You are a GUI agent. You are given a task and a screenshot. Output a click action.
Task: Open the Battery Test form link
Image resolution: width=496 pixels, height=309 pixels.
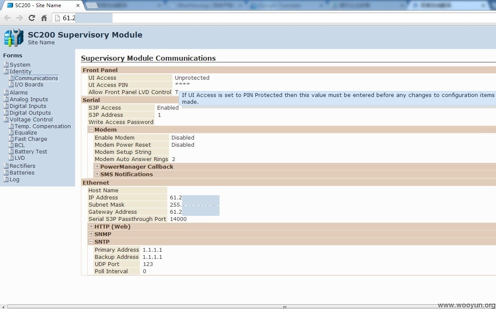coord(31,151)
